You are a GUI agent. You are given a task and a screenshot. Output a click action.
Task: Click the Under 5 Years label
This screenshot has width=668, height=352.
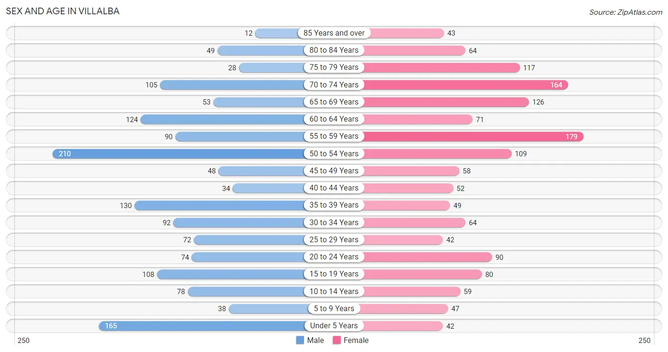(x=334, y=325)
